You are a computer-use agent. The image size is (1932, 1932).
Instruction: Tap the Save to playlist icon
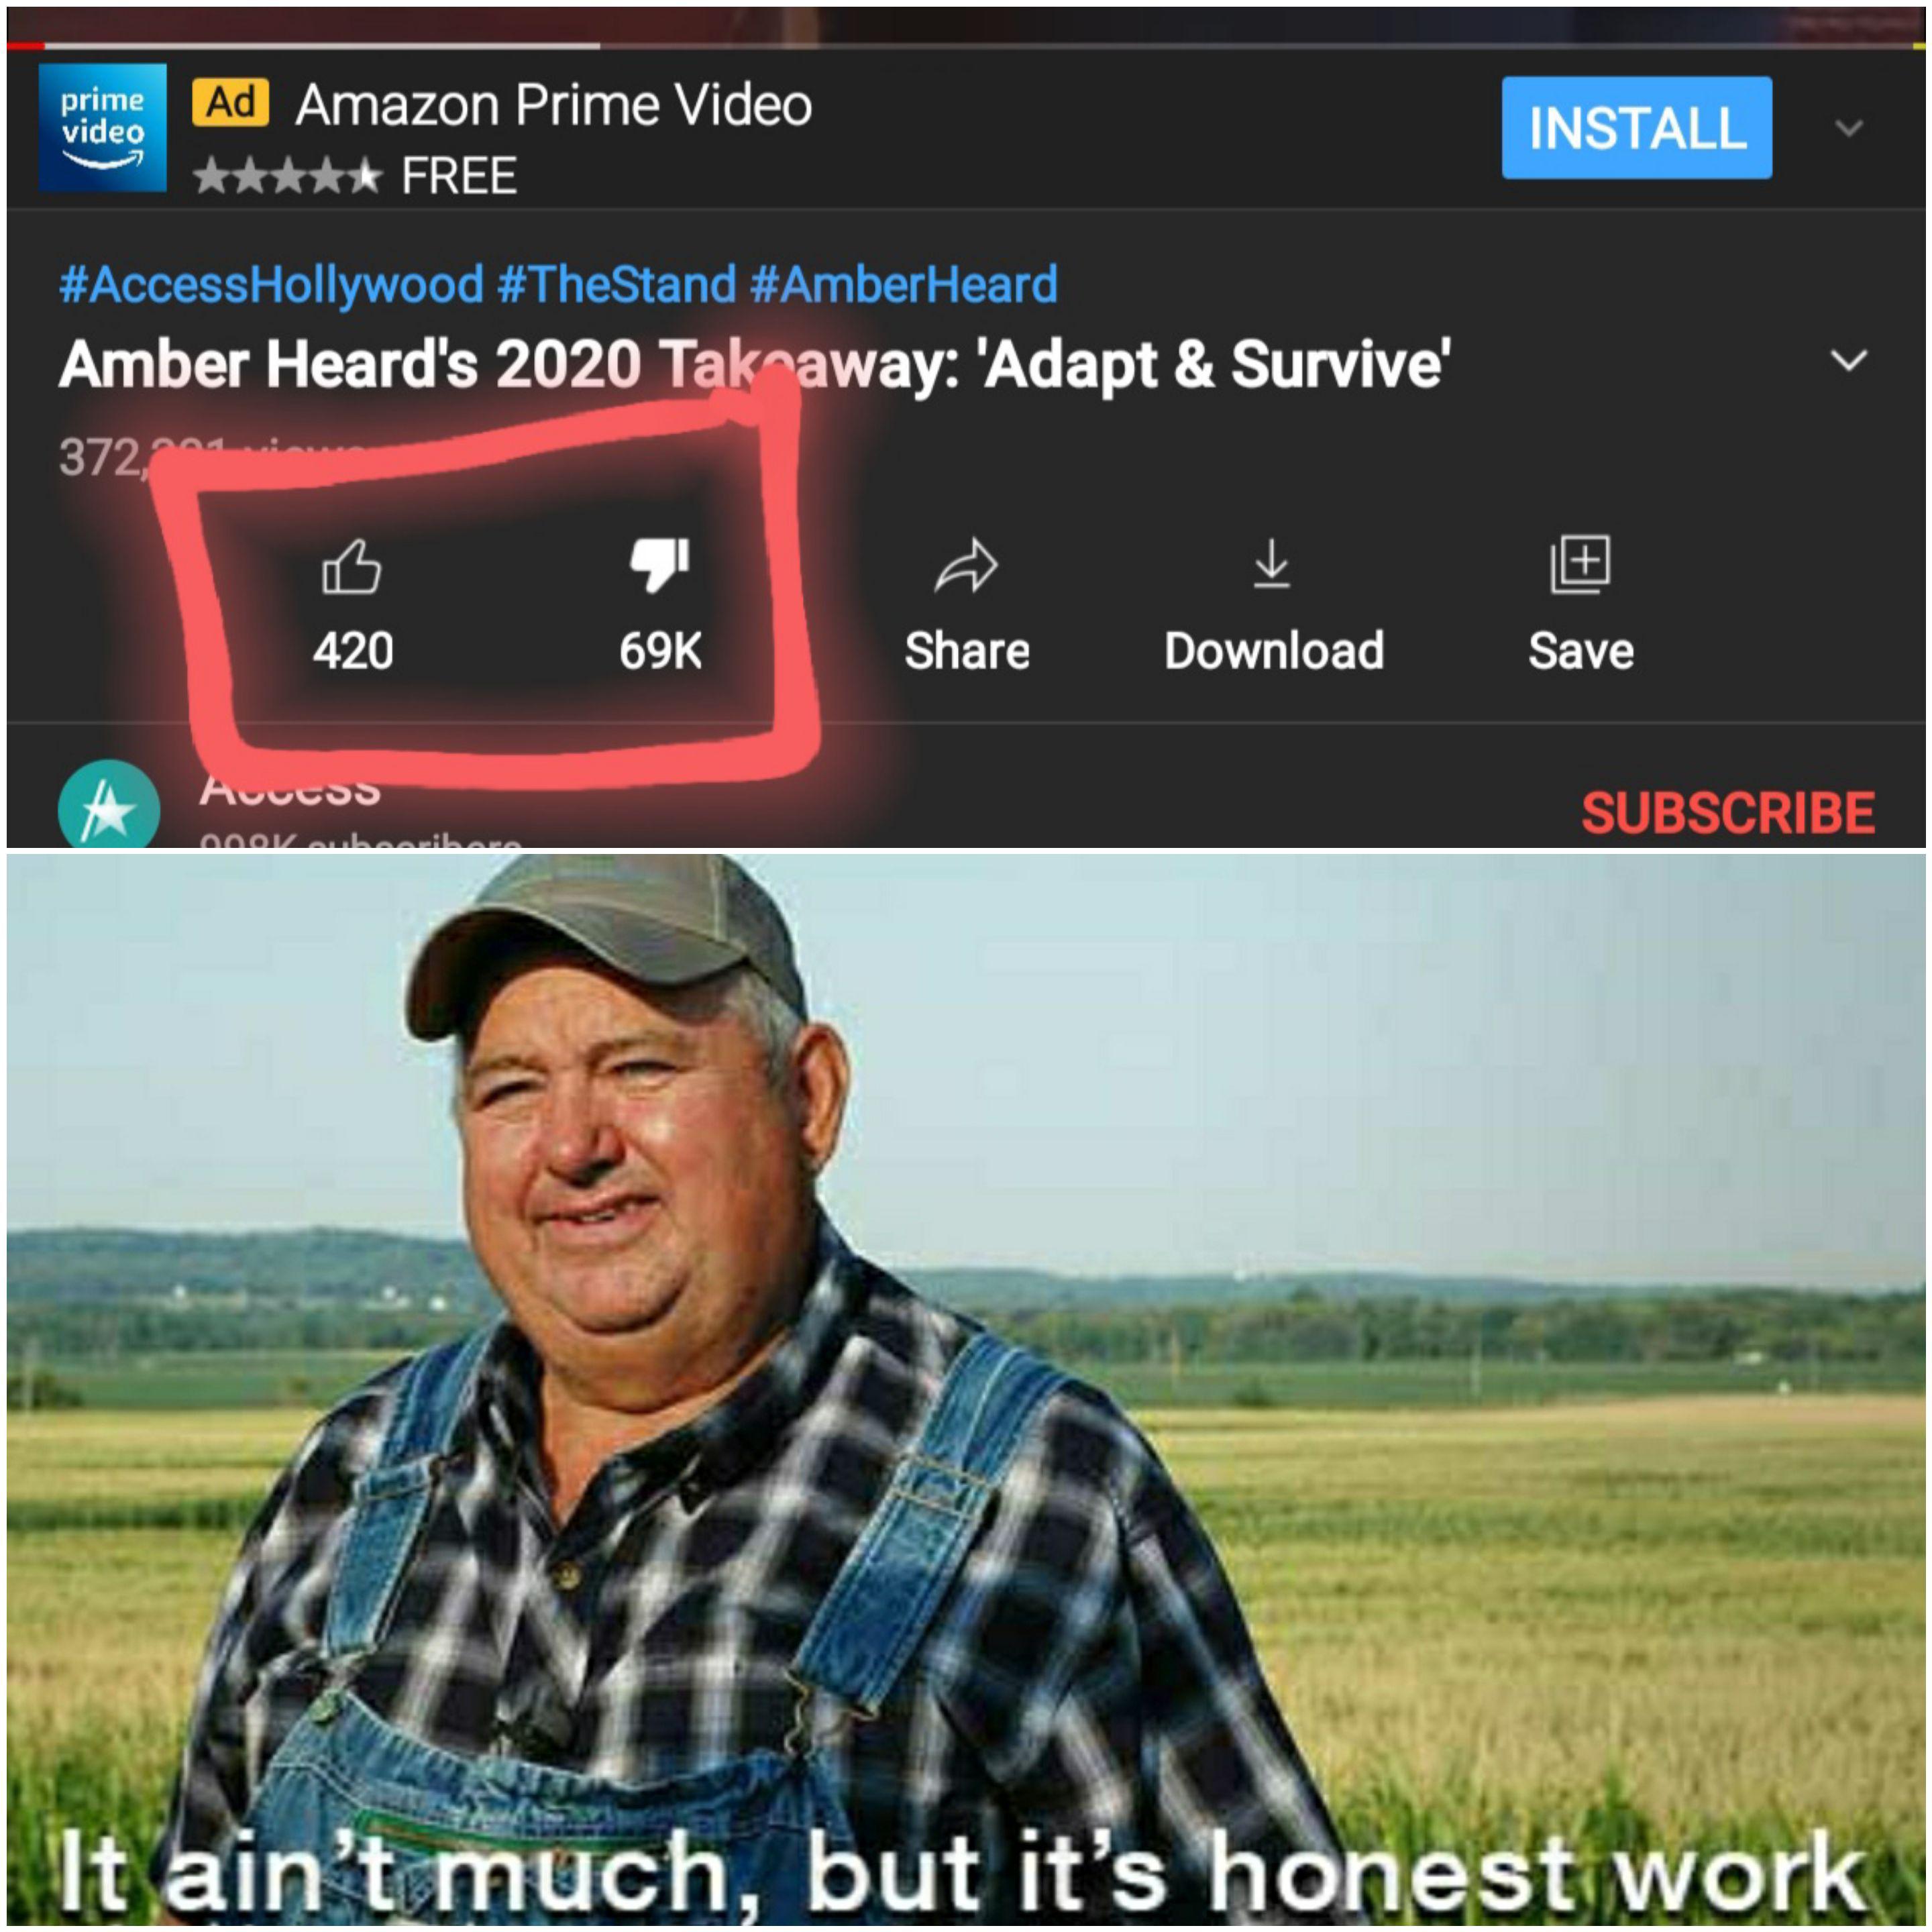(x=1580, y=564)
